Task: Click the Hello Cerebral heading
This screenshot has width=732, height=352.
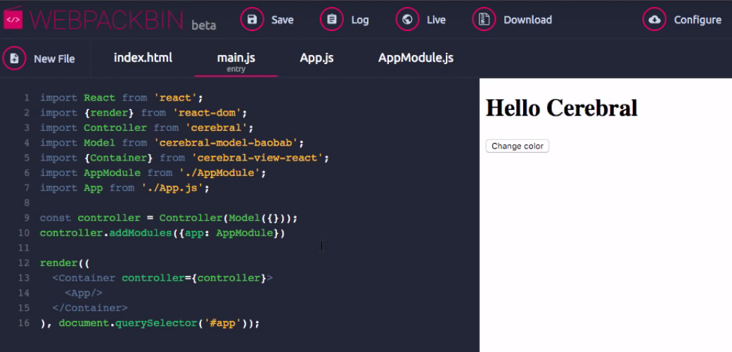Action: click(x=562, y=108)
